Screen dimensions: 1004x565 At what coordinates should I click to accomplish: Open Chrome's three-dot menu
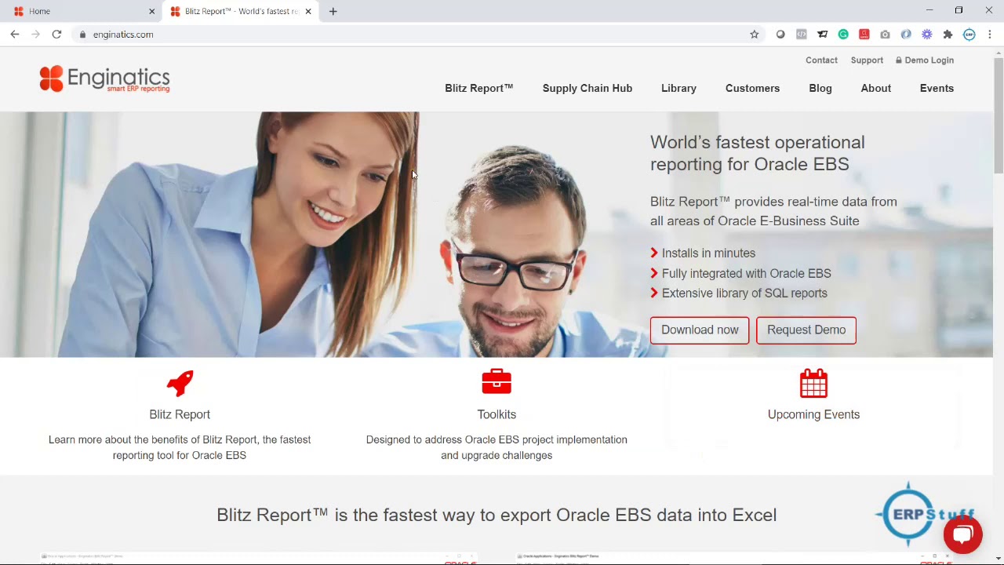pos(990,35)
